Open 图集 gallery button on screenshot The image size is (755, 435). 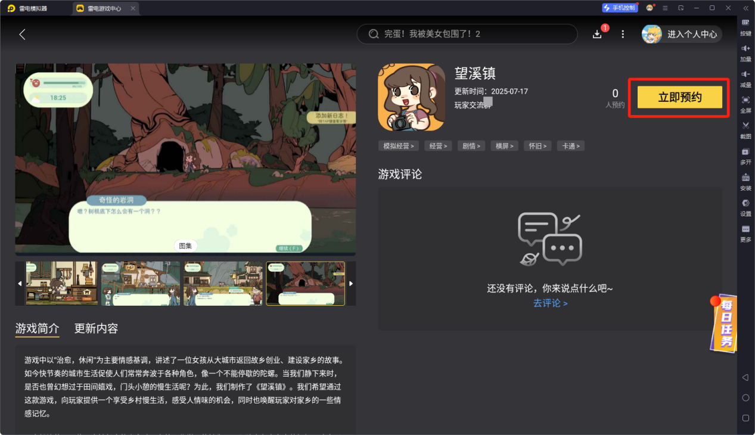pos(185,246)
